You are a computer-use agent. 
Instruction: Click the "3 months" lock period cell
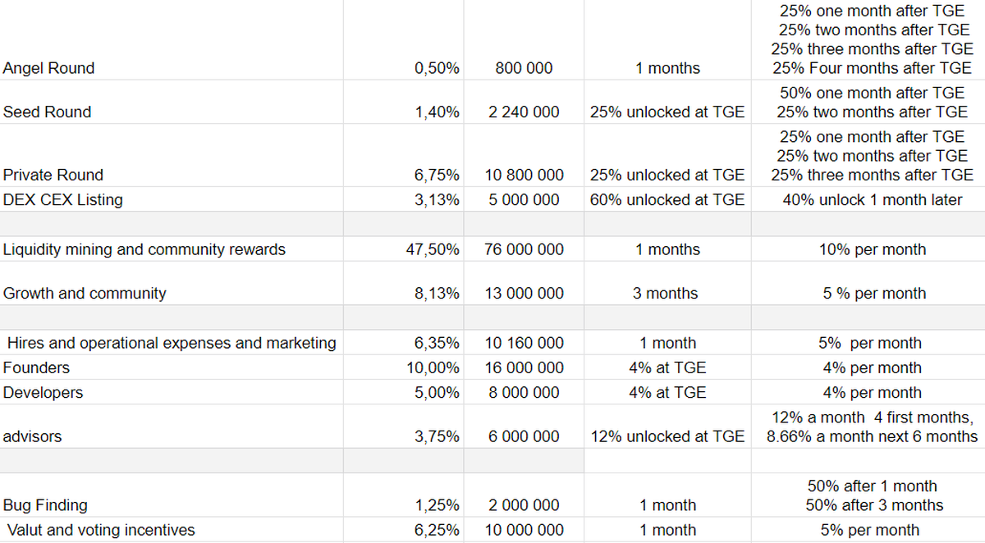(x=666, y=294)
